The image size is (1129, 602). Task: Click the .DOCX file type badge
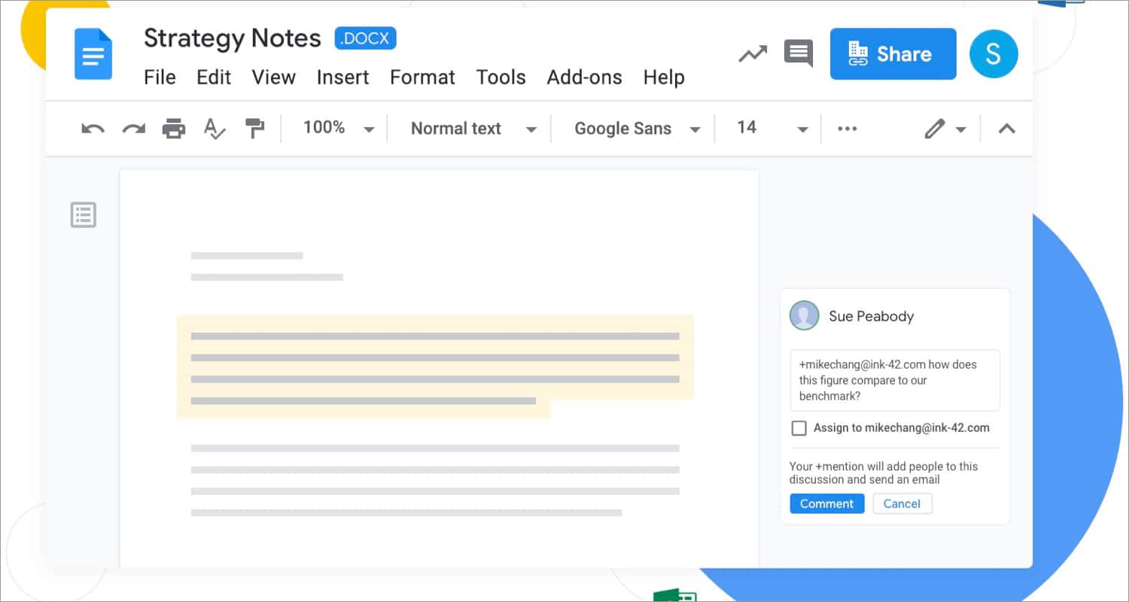[x=366, y=38]
